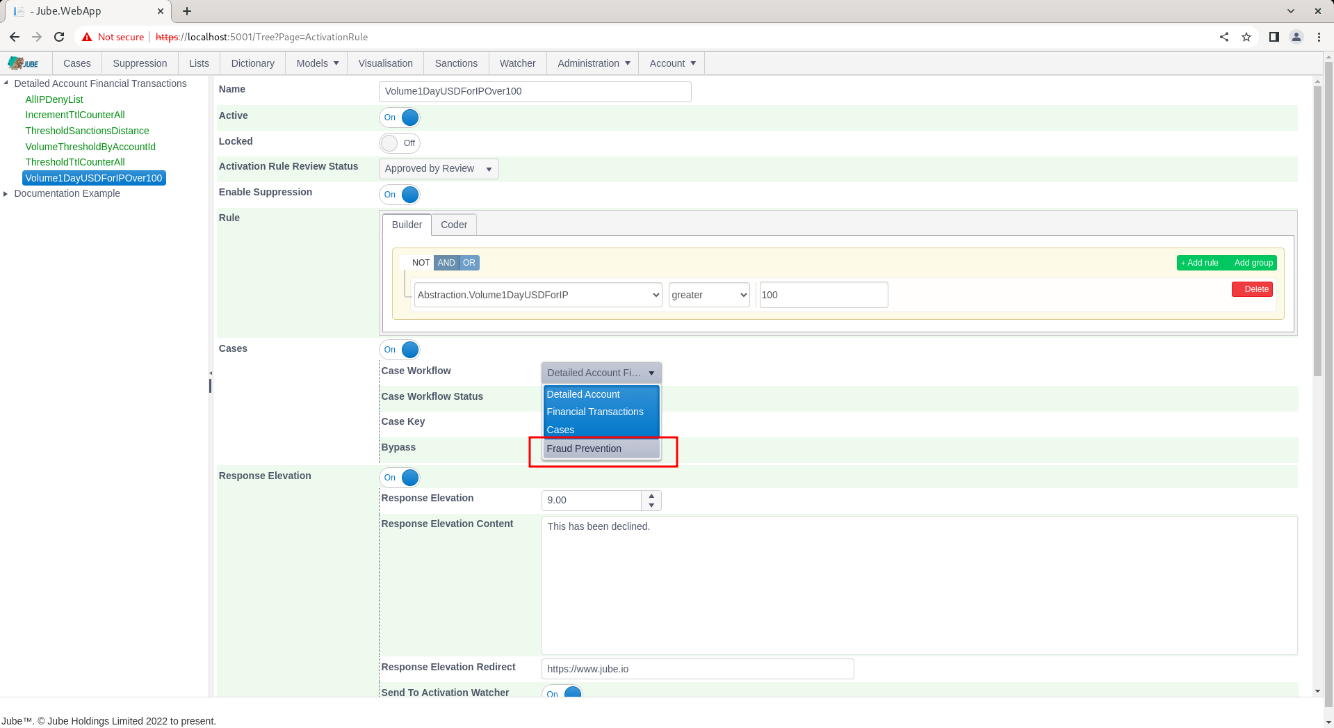Open the browser profile menu
The width and height of the screenshot is (1334, 728).
coord(1296,37)
